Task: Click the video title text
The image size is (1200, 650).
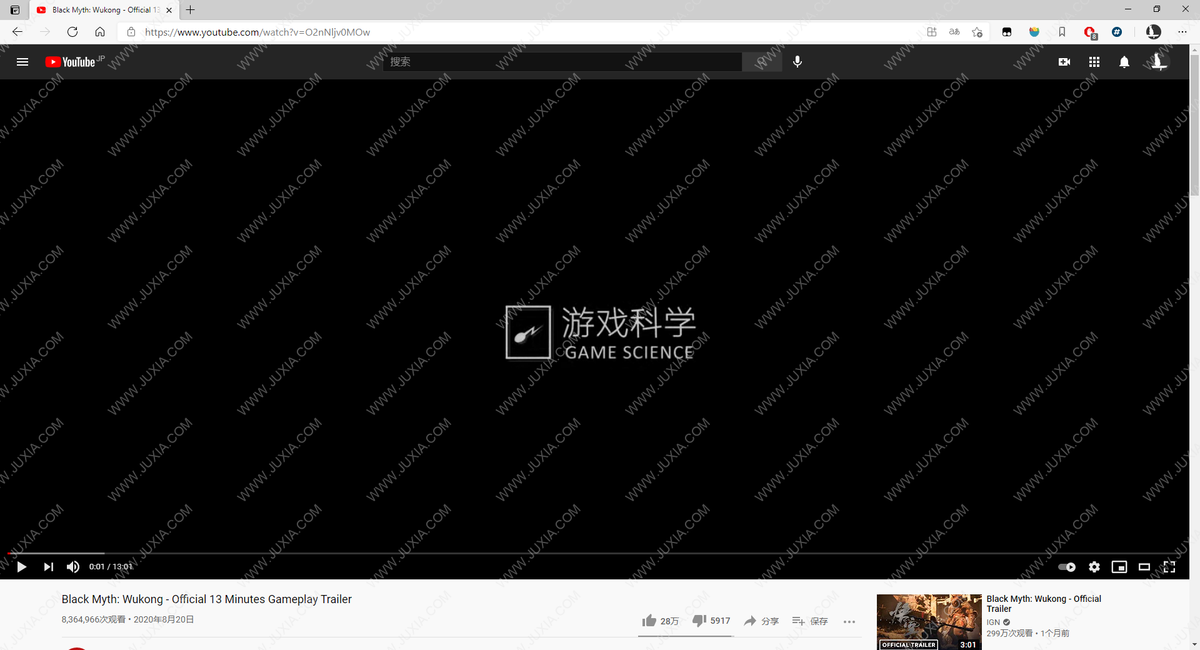Action: 207,599
